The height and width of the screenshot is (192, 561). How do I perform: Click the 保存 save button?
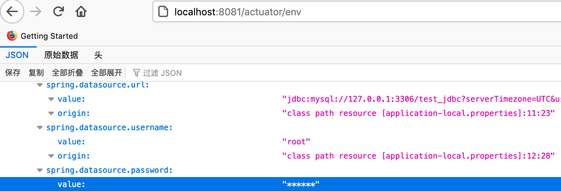point(13,73)
